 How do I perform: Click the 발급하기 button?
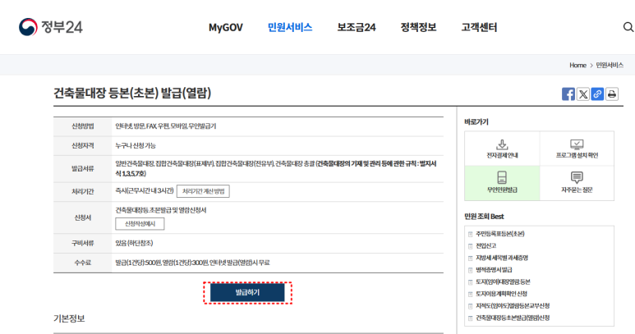click(x=247, y=293)
